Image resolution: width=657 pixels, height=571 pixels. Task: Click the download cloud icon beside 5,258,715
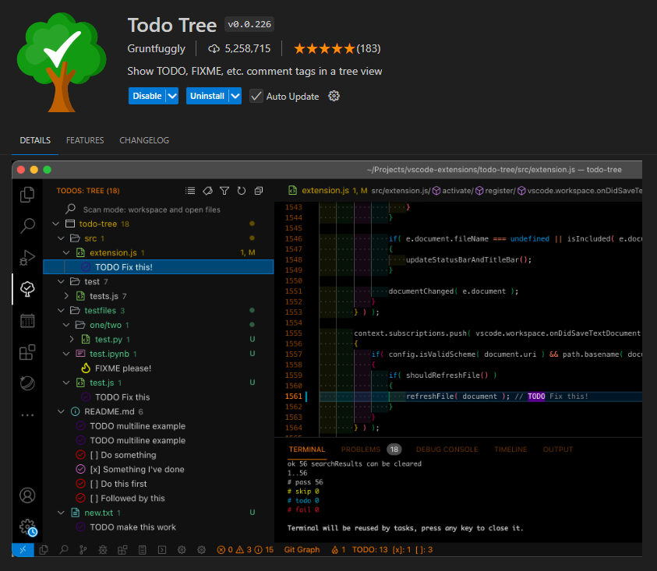214,48
